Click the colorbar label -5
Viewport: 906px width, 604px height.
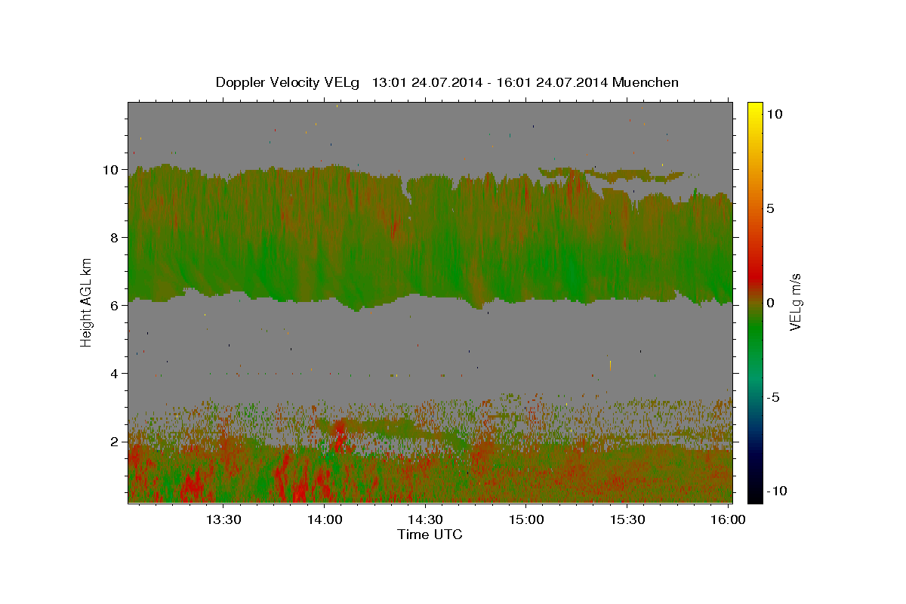[x=775, y=397]
